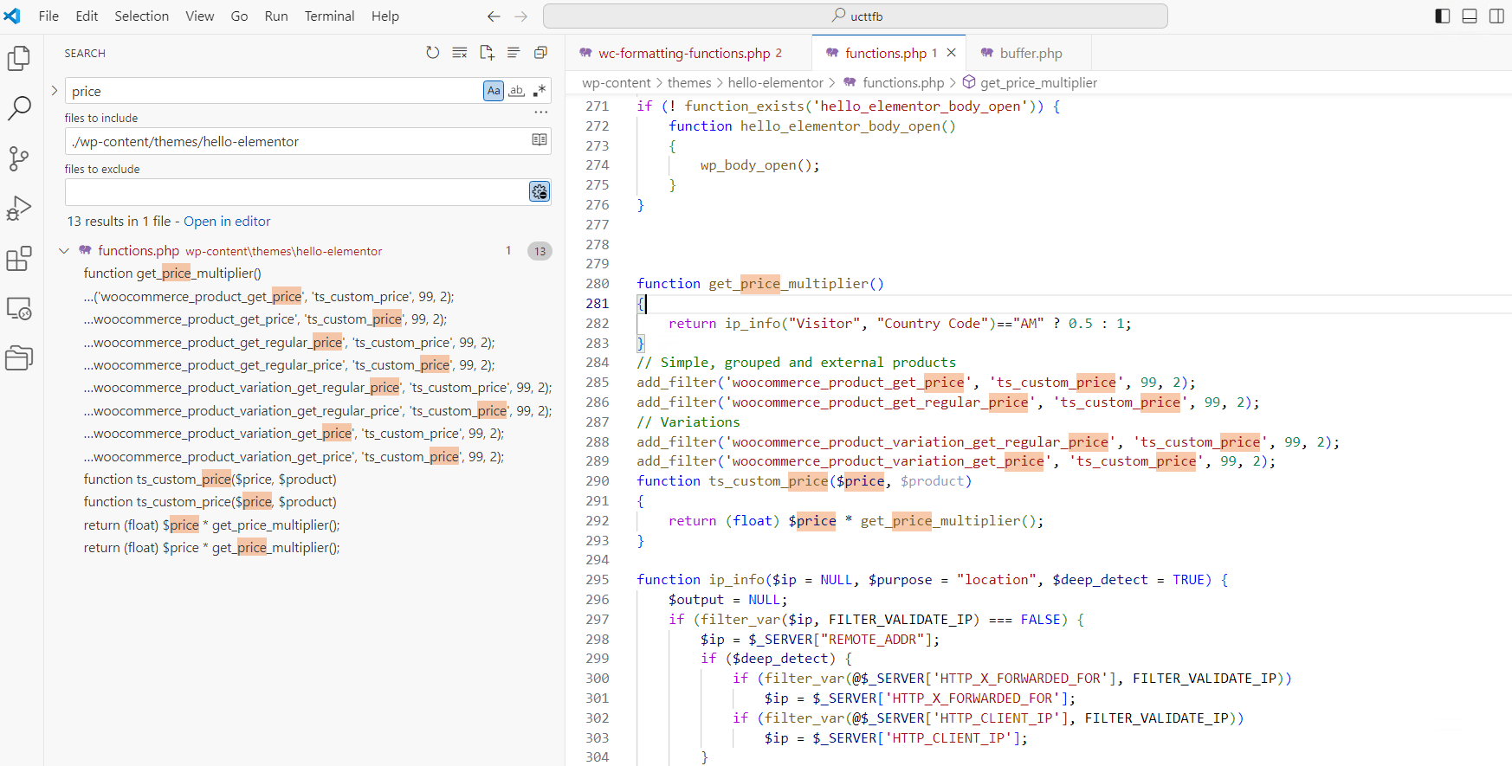Image resolution: width=1512 pixels, height=766 pixels.
Task: Open the Extensions view
Action: click(19, 259)
